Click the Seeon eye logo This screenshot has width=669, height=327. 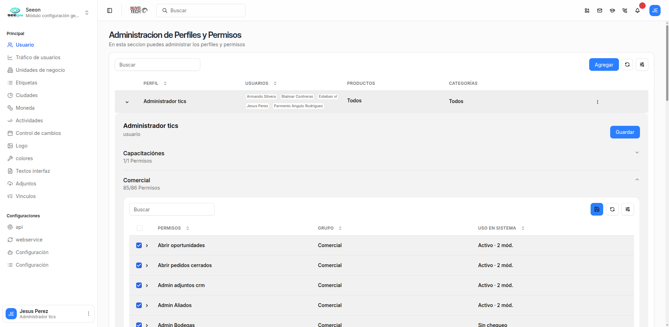(15, 12)
